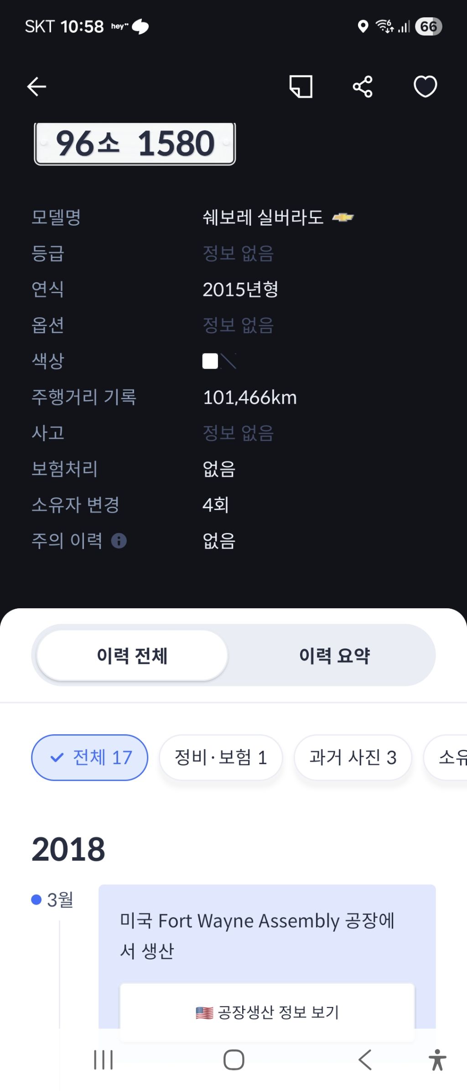The width and height of the screenshot is (467, 1091).
Task: Tap the share icon
Action: click(x=363, y=86)
